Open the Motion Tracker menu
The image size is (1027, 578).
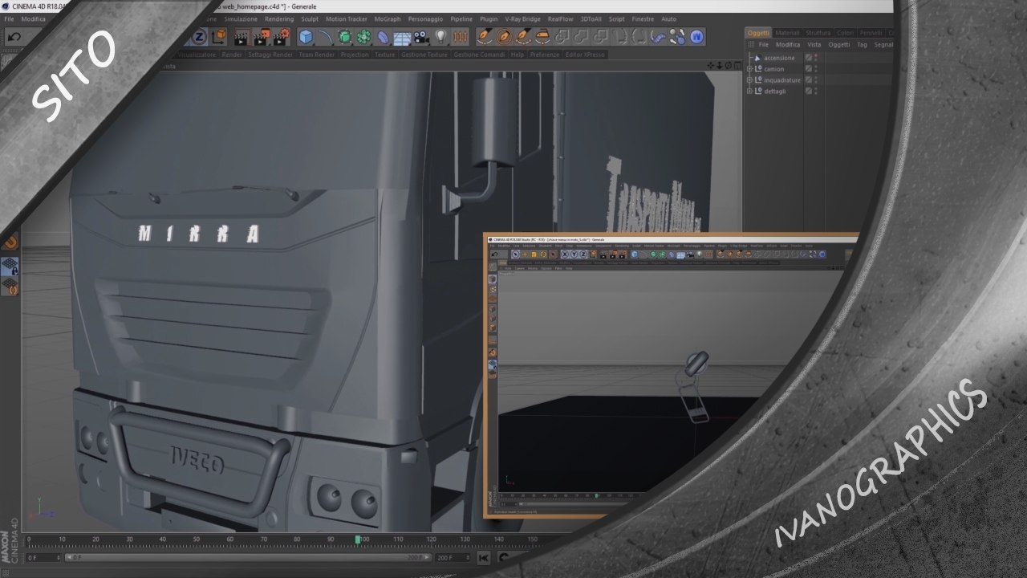click(347, 18)
